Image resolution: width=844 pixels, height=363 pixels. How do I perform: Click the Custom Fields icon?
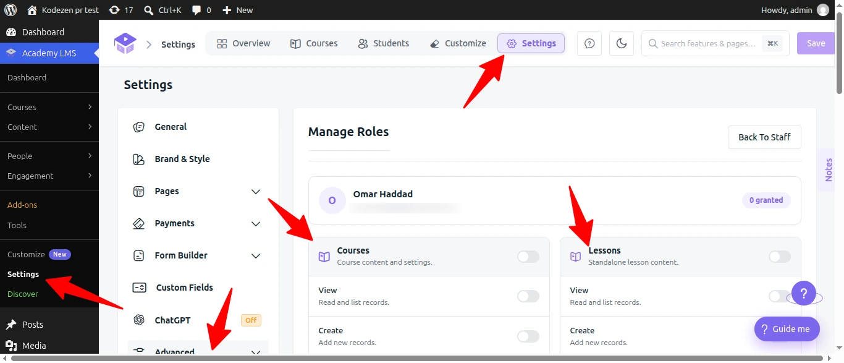coord(139,288)
